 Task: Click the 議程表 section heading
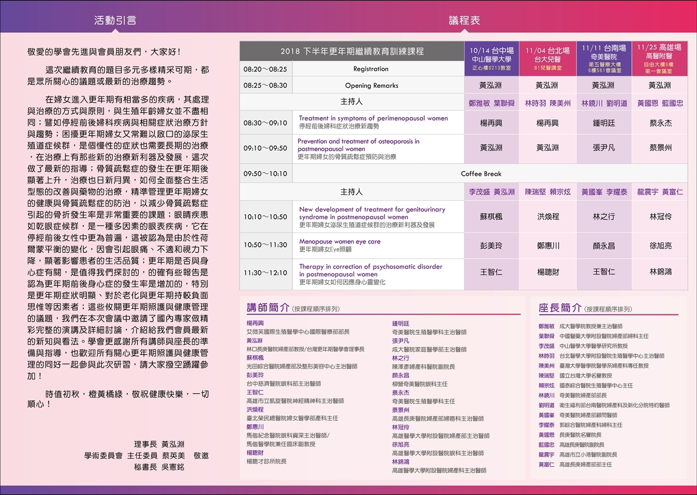click(464, 21)
